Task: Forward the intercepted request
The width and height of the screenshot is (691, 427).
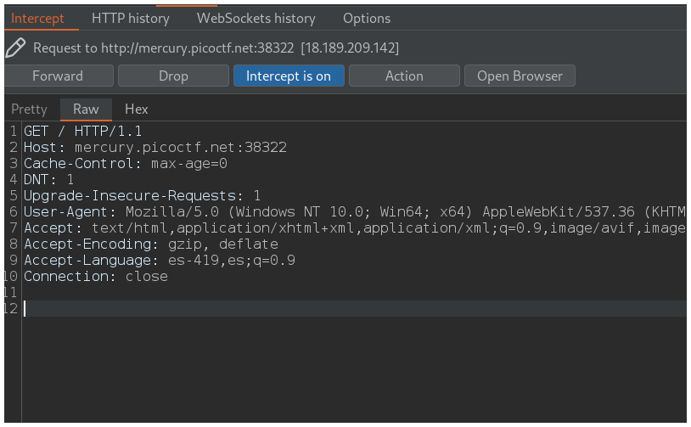Action: coord(58,76)
